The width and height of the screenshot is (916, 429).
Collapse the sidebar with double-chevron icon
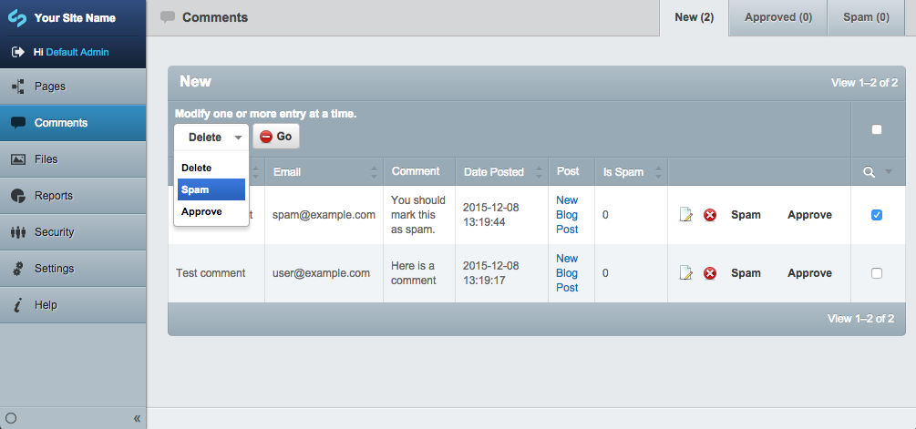click(137, 418)
